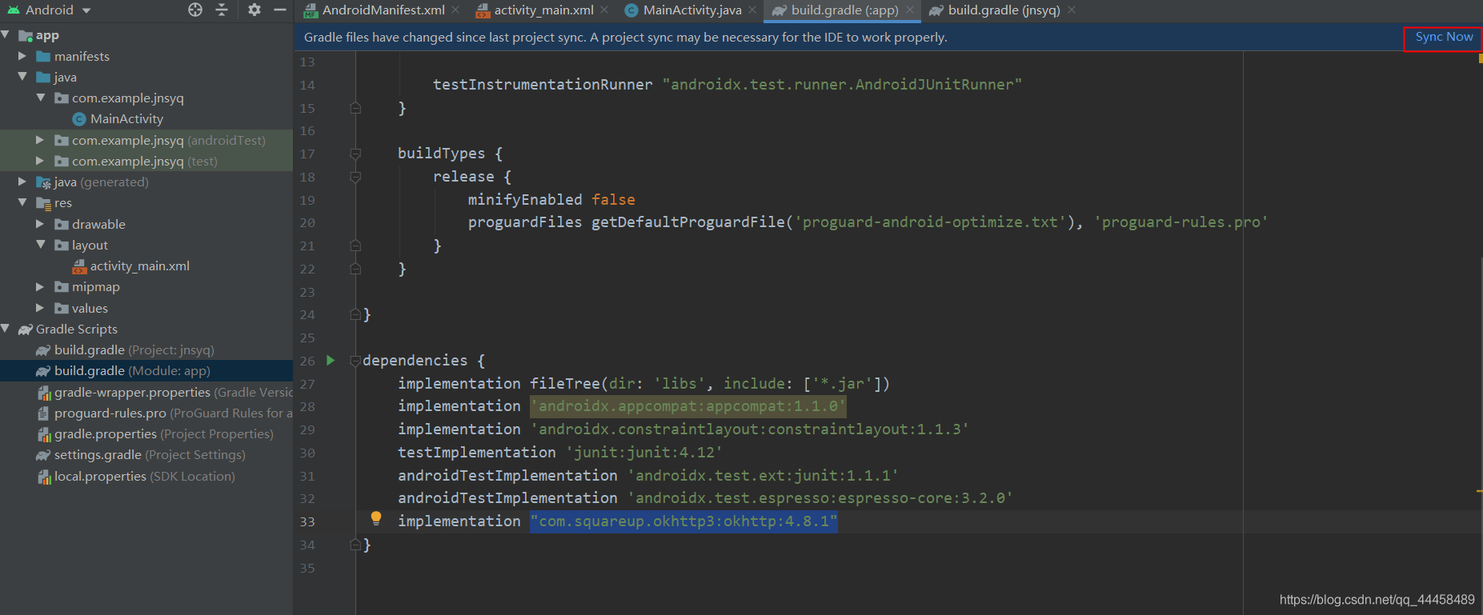1483x615 pixels.
Task: Expand the manifests folder
Action: pyautogui.click(x=22, y=56)
